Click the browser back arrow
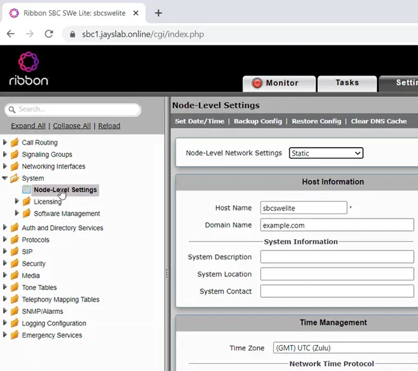This screenshot has width=418, height=371. tap(10, 34)
